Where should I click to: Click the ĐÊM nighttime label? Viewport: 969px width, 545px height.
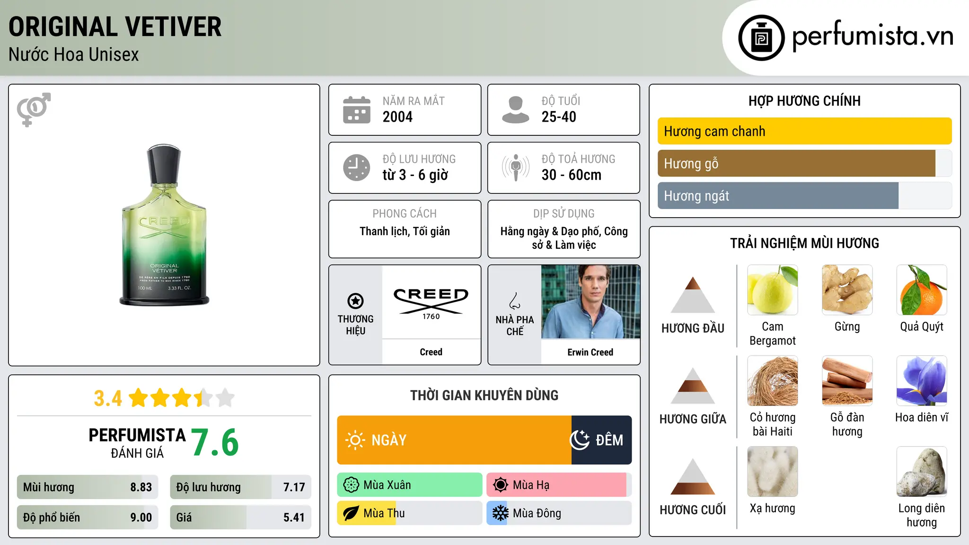pos(609,440)
